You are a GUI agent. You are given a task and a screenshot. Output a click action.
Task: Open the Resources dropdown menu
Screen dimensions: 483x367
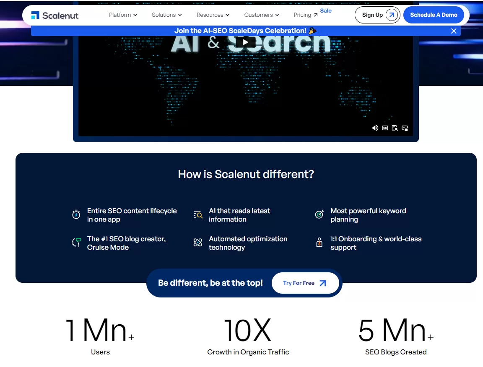tap(213, 15)
